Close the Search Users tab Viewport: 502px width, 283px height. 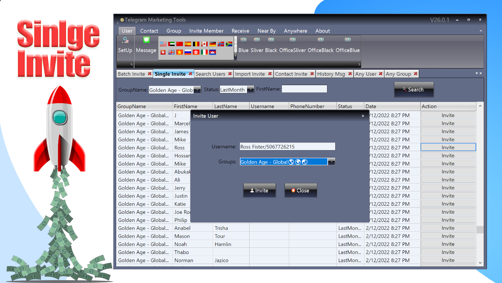229,74
